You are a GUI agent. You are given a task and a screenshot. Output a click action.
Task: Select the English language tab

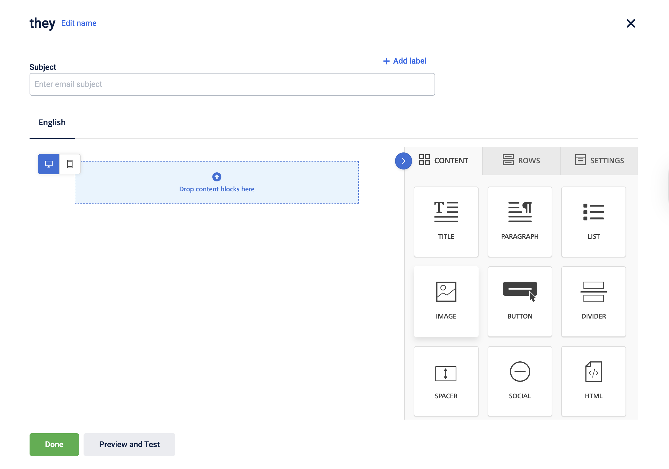52,122
